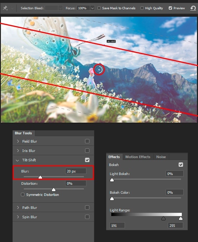Screen dimensions: 198x242
Task: Click the blur pin ring in the image
Action: coord(99,70)
